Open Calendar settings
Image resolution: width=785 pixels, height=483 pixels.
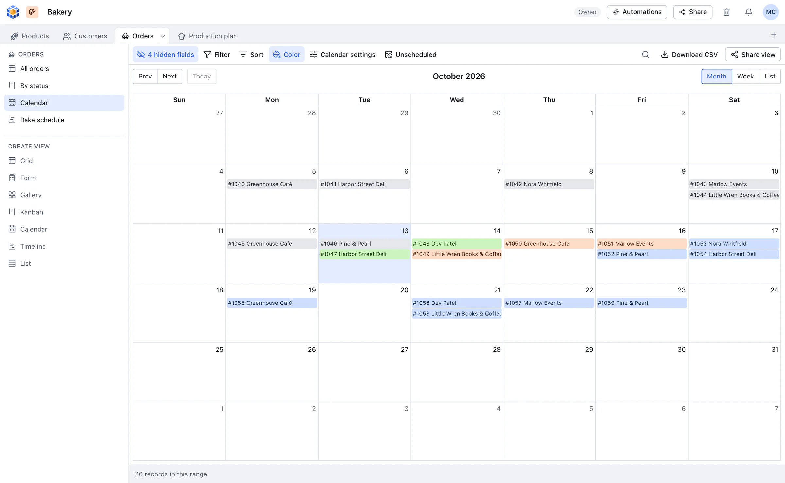tap(342, 55)
